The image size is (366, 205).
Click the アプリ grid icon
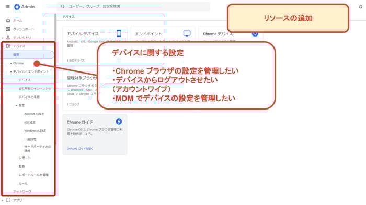point(8,200)
